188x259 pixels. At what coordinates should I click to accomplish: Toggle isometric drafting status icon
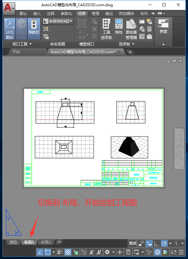point(176,243)
